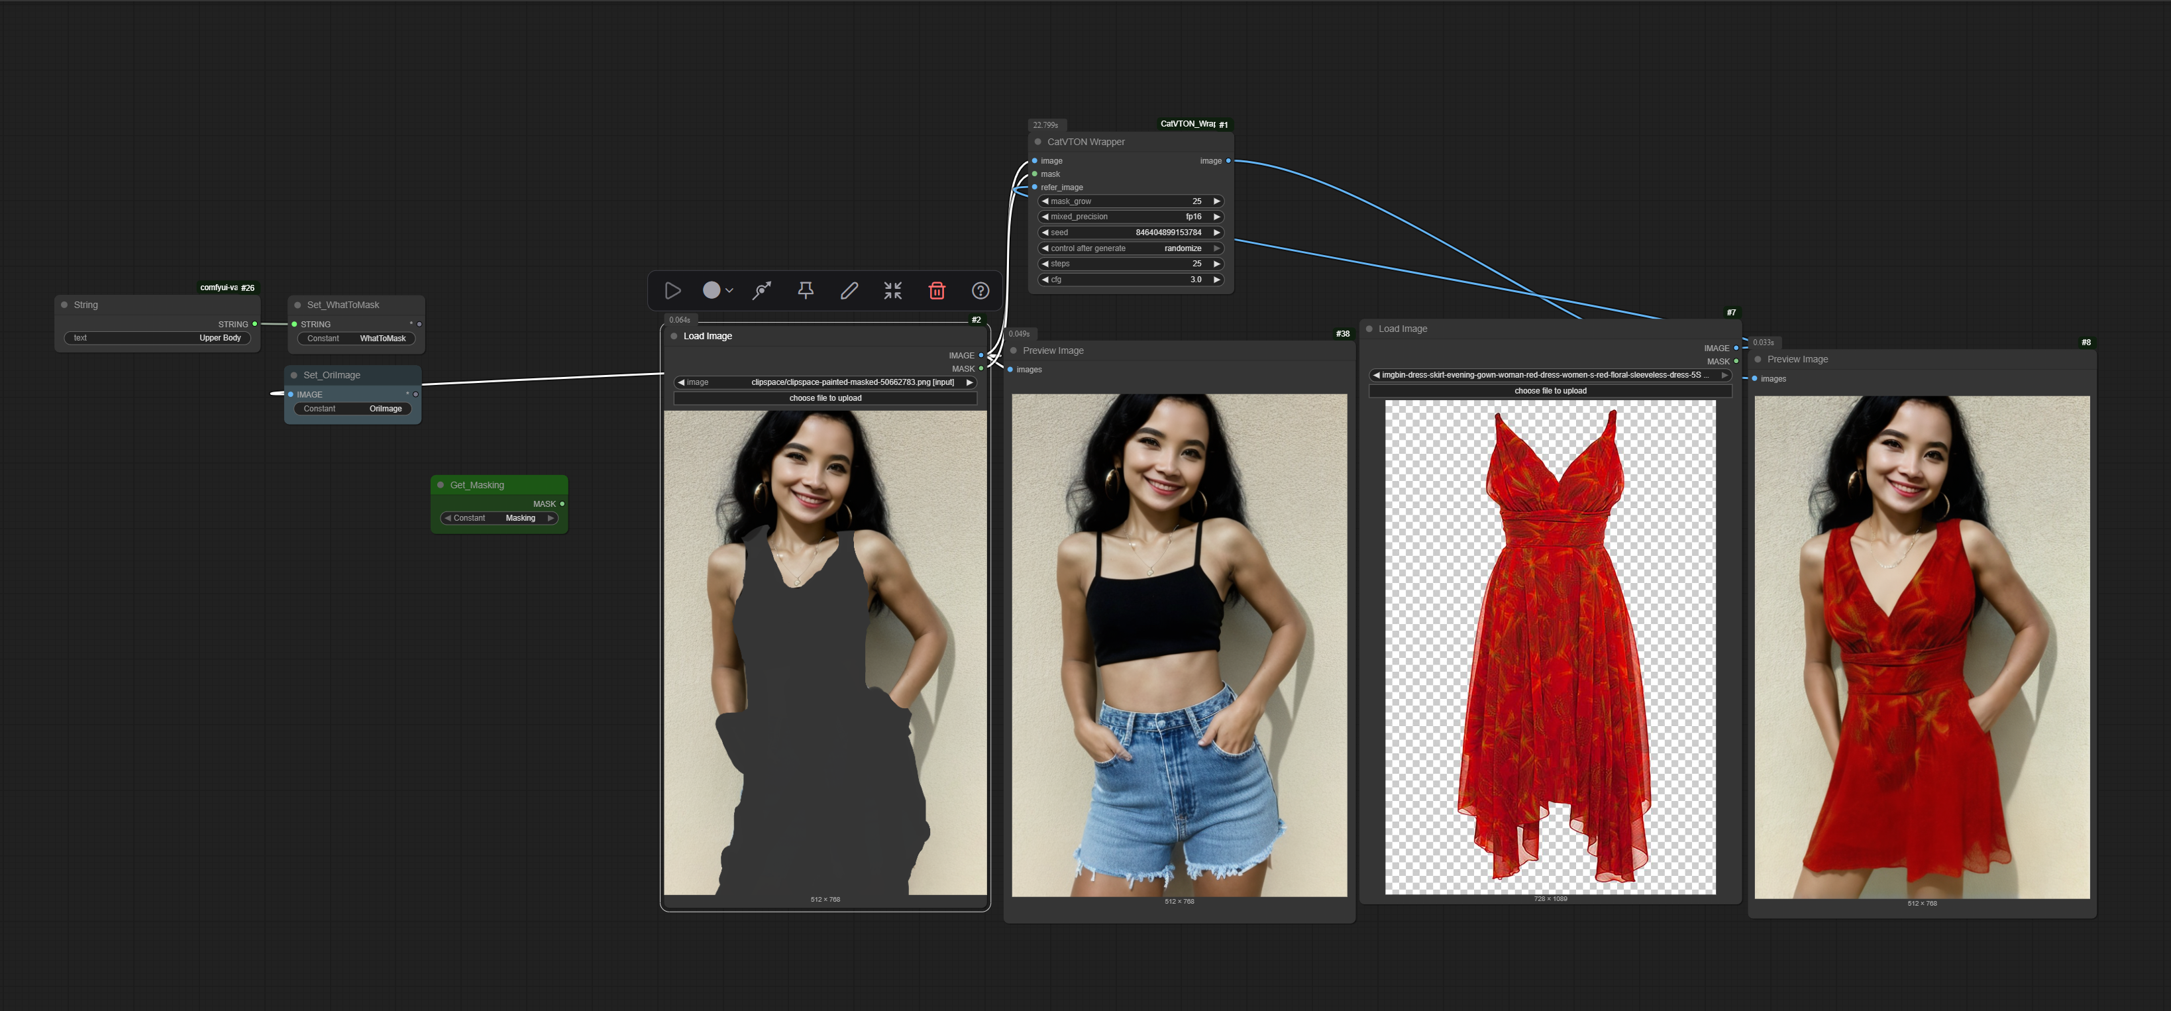
Task: Pin the selected node with the pin icon
Action: pyautogui.click(x=806, y=291)
